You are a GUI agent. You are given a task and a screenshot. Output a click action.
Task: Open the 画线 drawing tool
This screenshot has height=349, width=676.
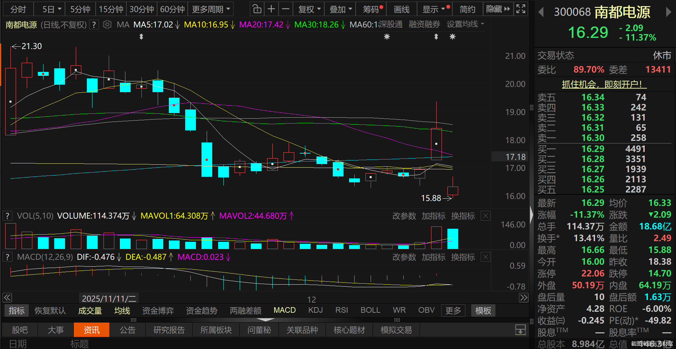[x=401, y=9]
